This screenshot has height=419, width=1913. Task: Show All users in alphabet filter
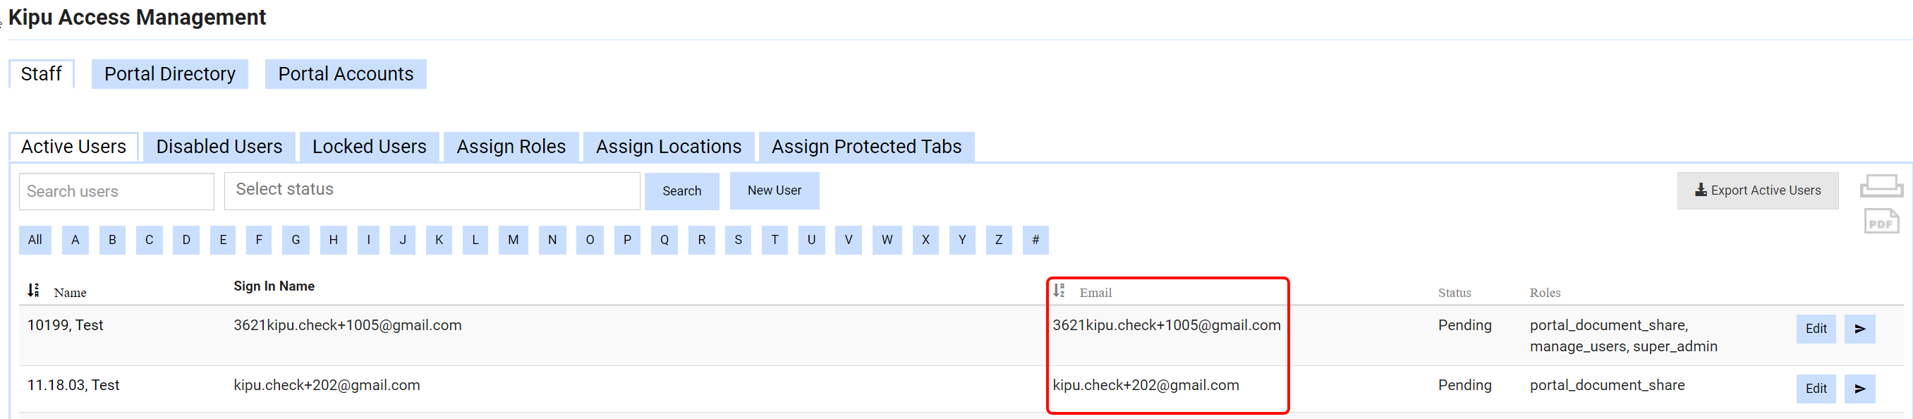35,240
